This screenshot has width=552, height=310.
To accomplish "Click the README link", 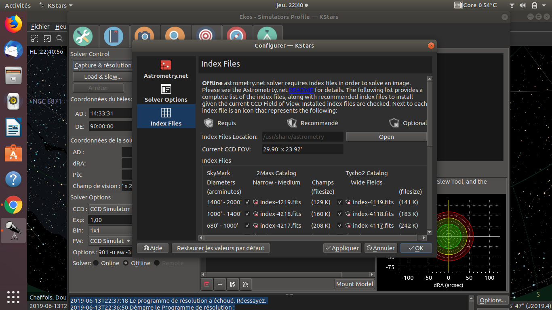I will point(301,90).
